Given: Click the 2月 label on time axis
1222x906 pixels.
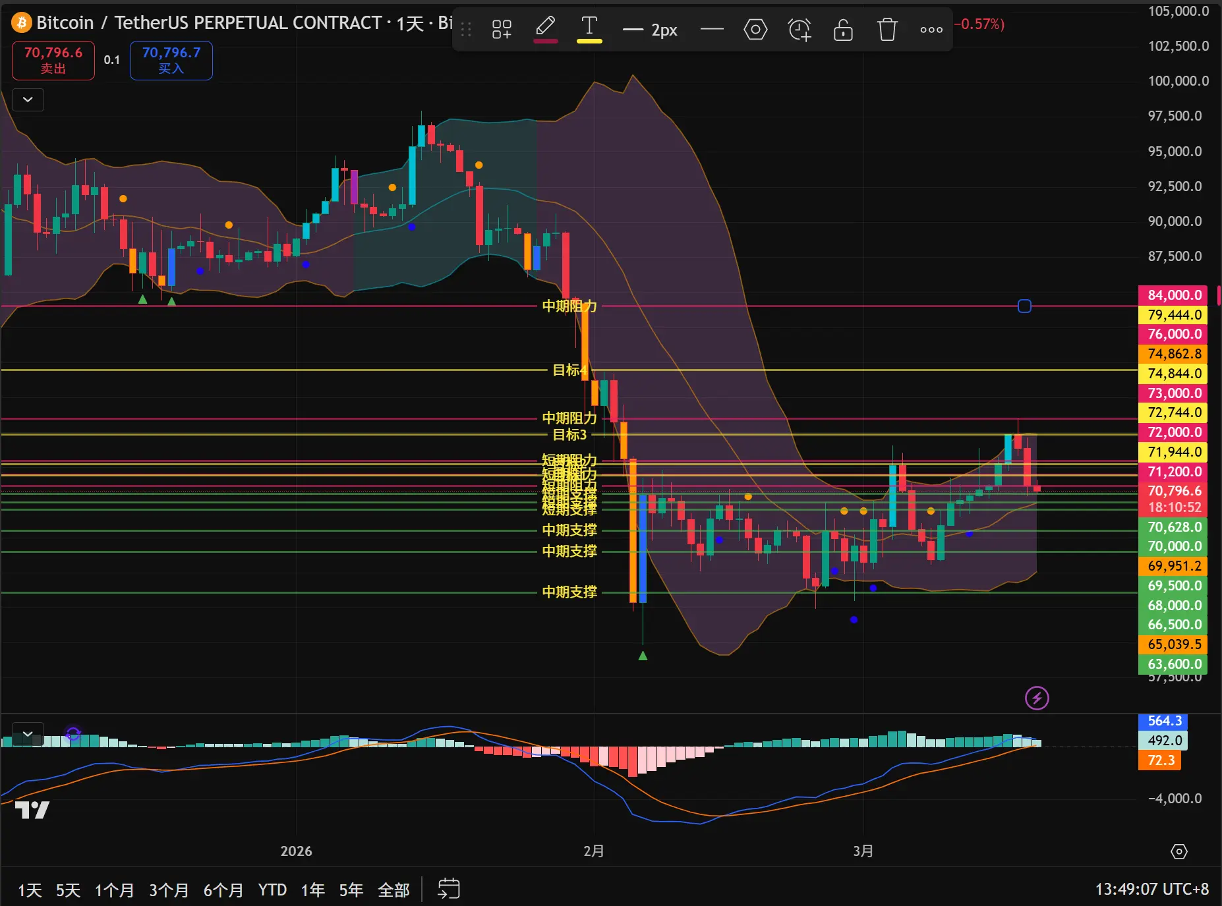Looking at the screenshot, I should point(594,851).
